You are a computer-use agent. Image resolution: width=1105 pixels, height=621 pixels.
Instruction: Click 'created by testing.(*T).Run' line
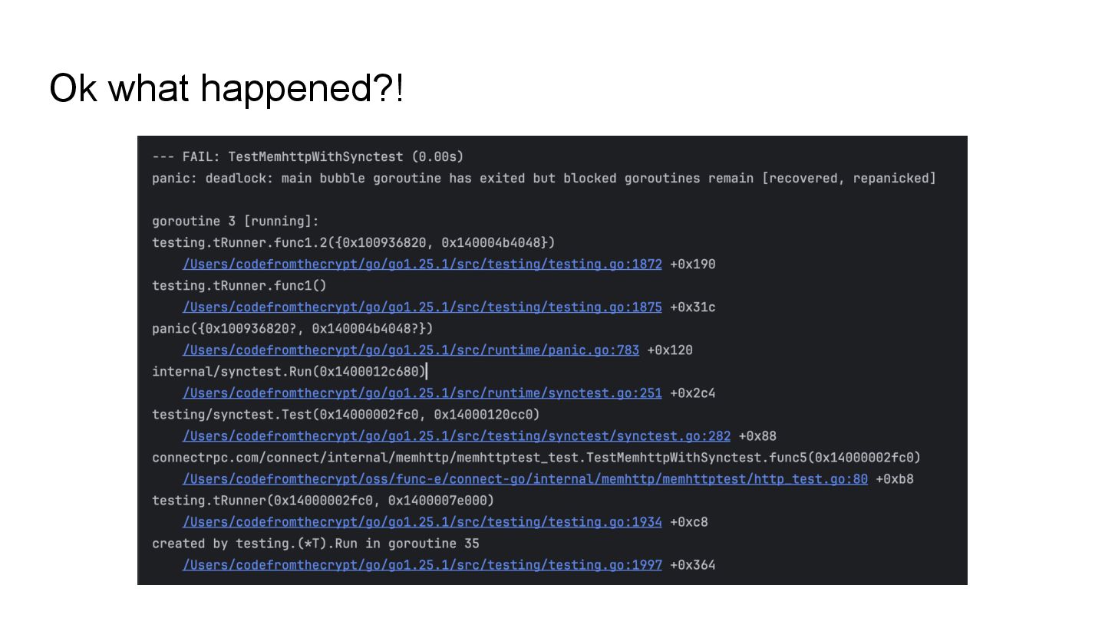[x=315, y=544]
